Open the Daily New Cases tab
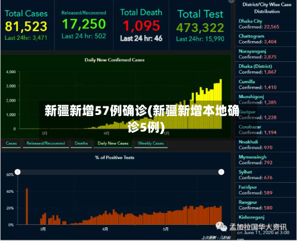The height and width of the screenshot is (241, 297). pos(113,143)
